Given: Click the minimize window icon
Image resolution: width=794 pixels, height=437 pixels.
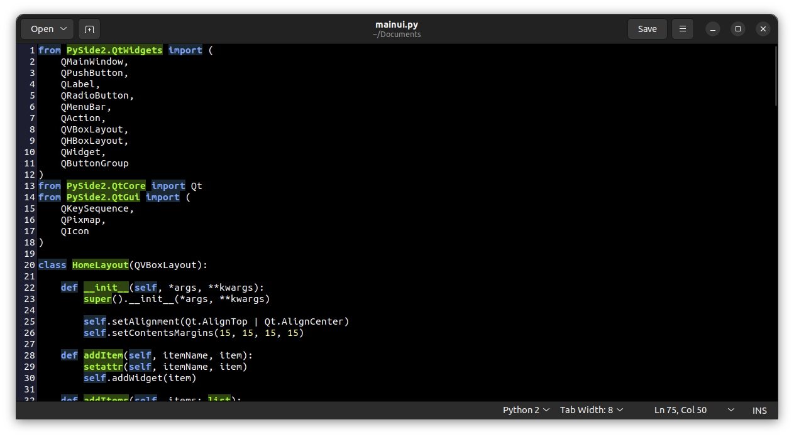Looking at the screenshot, I should pyautogui.click(x=712, y=29).
